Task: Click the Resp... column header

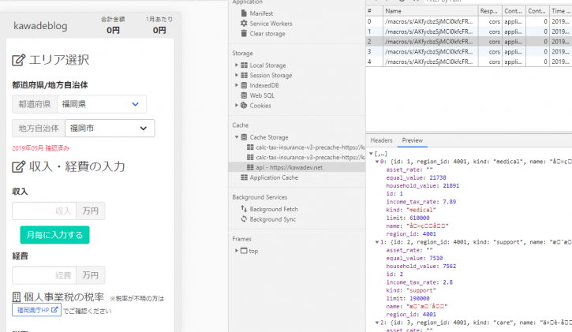Action: coord(490,11)
